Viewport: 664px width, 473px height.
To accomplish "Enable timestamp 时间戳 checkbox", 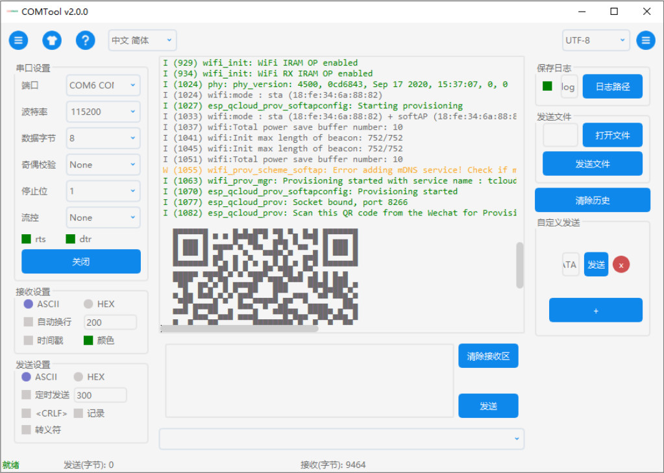I will click(x=29, y=341).
